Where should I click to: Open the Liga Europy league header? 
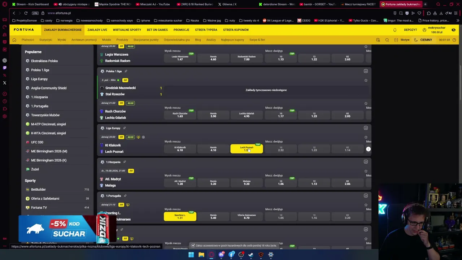tap(113, 128)
